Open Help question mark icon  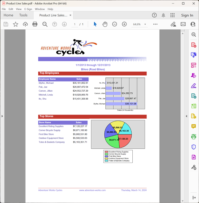point(154,15)
